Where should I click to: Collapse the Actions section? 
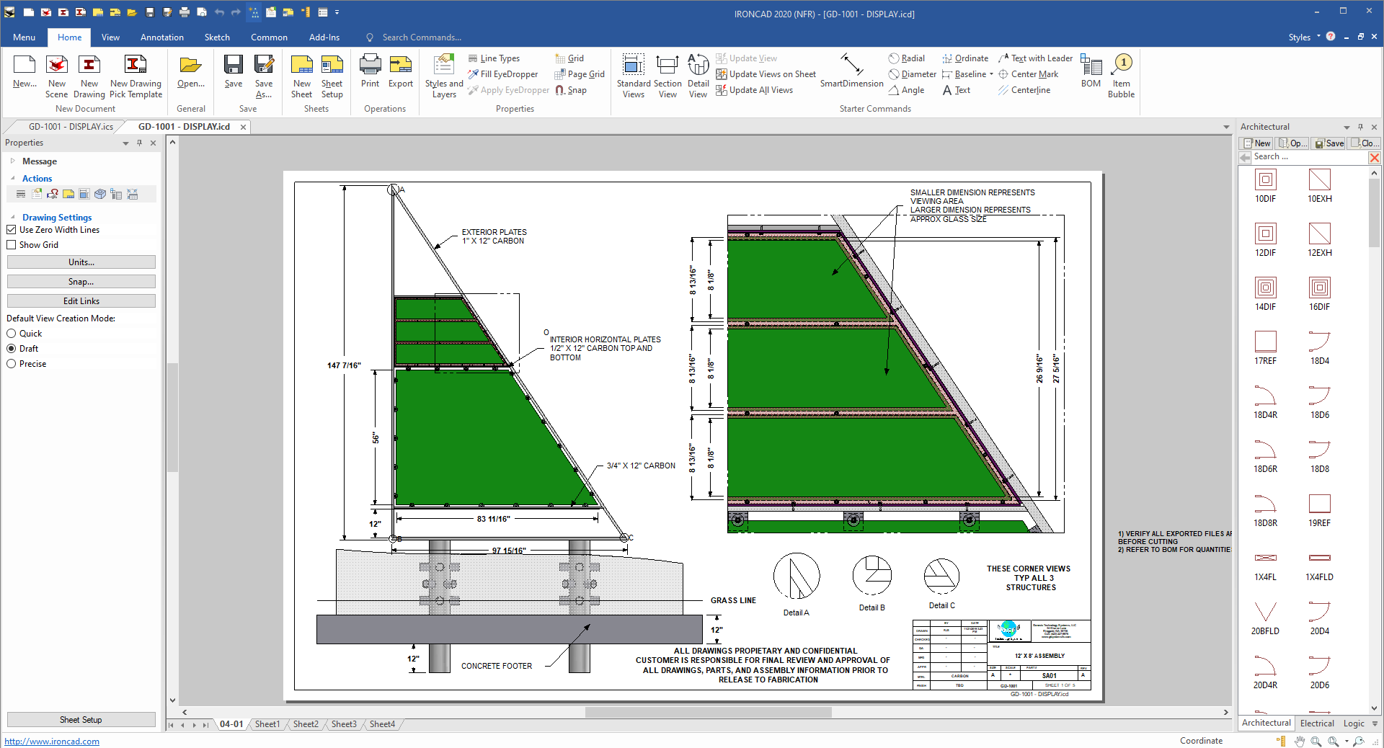[x=12, y=178]
